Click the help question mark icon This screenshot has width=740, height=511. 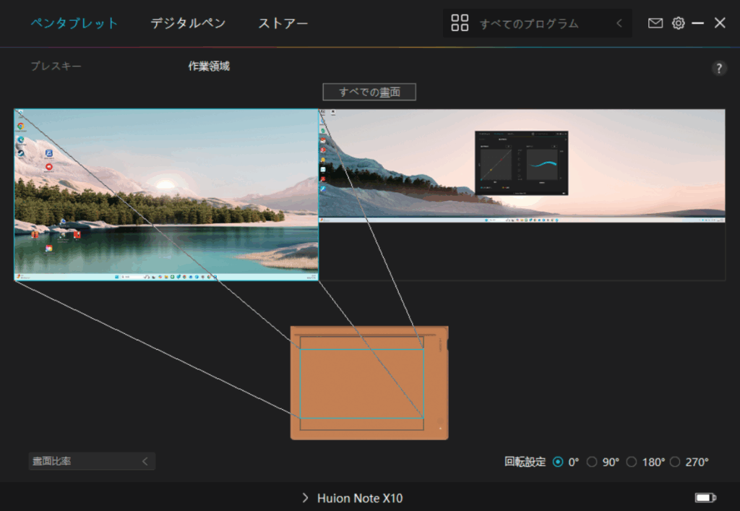point(718,69)
